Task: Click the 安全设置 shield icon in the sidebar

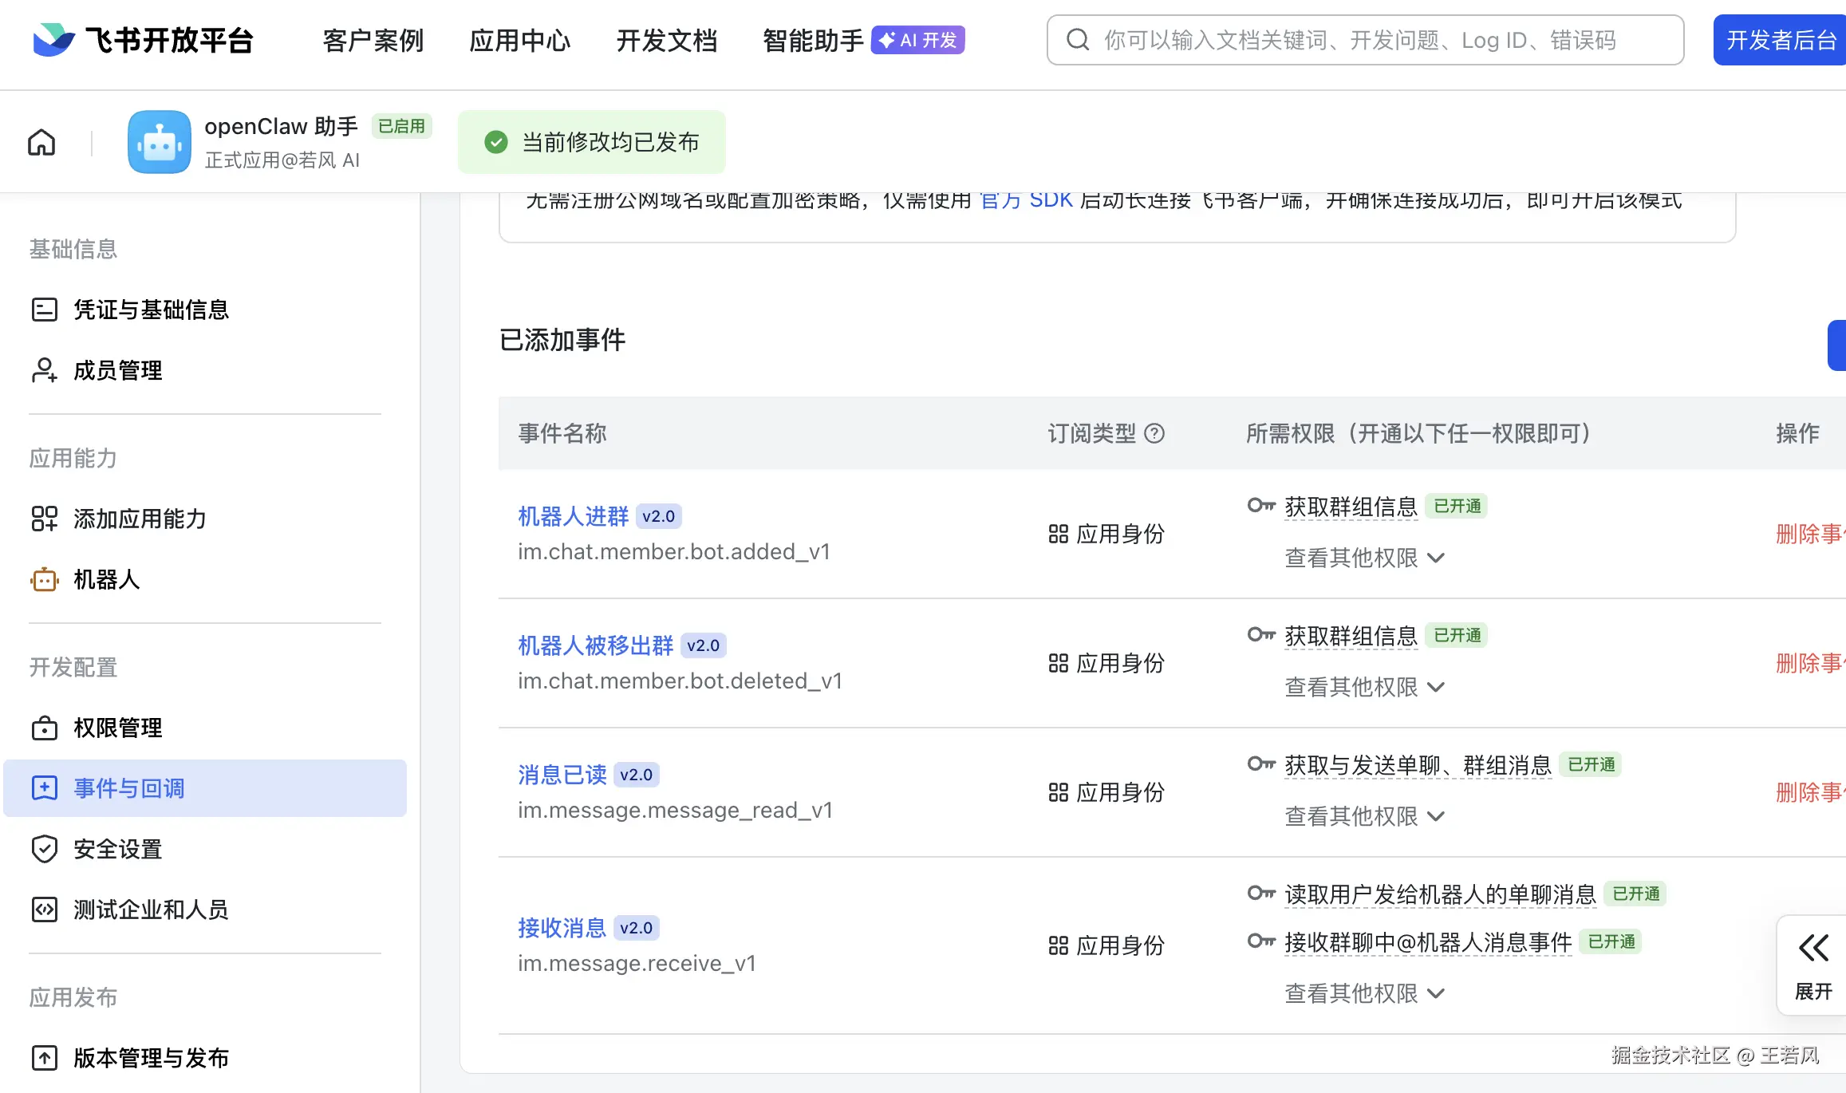Action: [x=45, y=849]
